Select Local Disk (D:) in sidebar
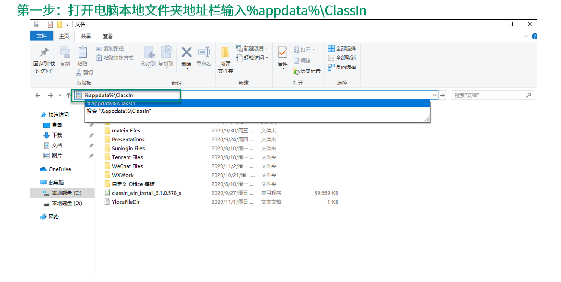The image size is (561, 282). coord(63,203)
